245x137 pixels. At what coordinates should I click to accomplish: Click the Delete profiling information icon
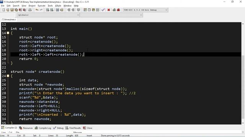118,10
